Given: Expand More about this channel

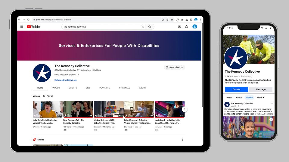Looking at the screenshot, I should pos(67,75).
